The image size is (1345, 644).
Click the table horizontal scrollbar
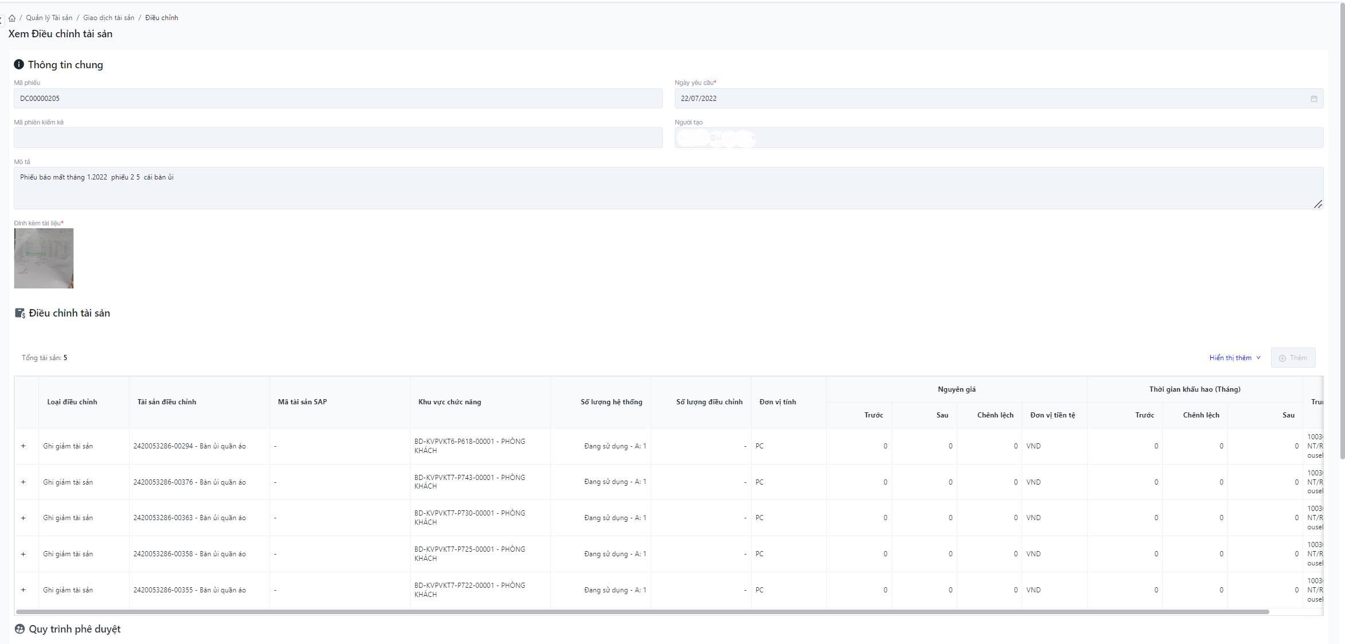[x=642, y=612]
